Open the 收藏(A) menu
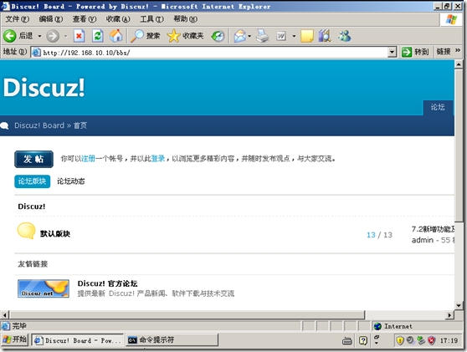 click(118, 19)
